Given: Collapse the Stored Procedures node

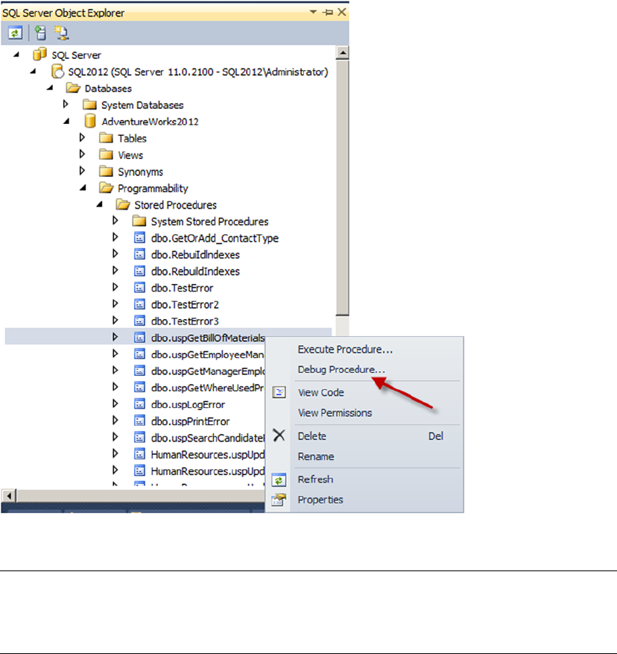Looking at the screenshot, I should point(99,204).
